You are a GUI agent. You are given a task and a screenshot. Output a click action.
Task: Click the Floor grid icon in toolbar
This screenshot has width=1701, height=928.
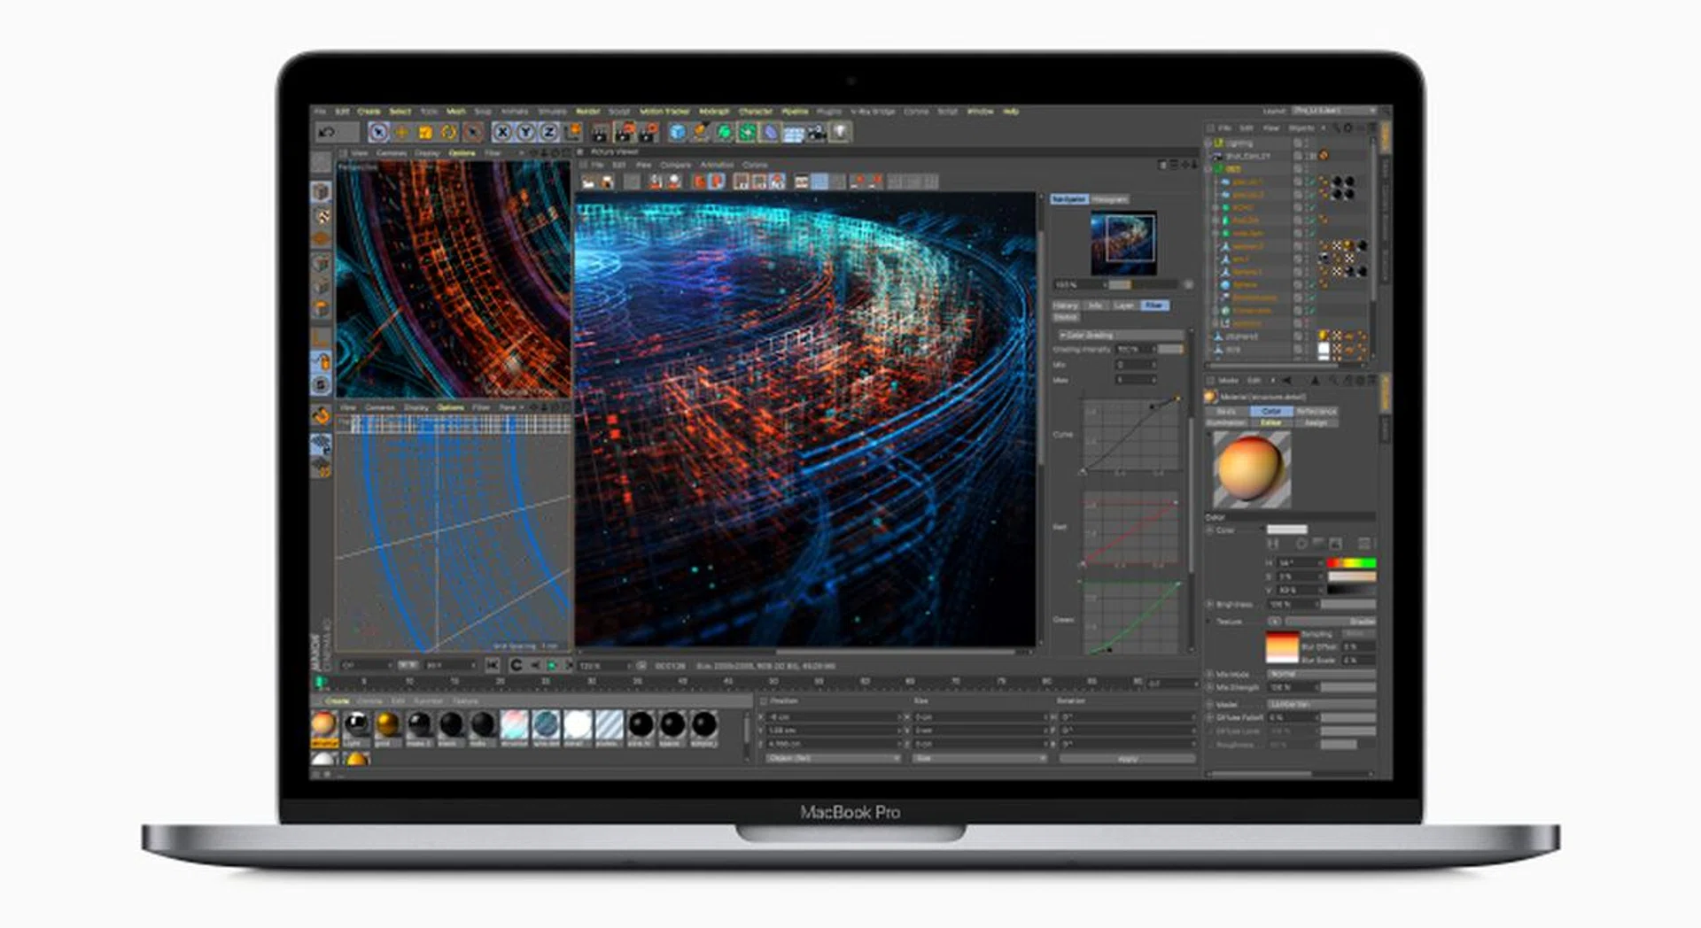click(793, 133)
